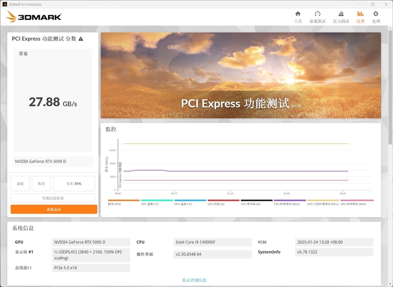Click the monitoring chart in the 监控 panel

click(x=243, y=165)
